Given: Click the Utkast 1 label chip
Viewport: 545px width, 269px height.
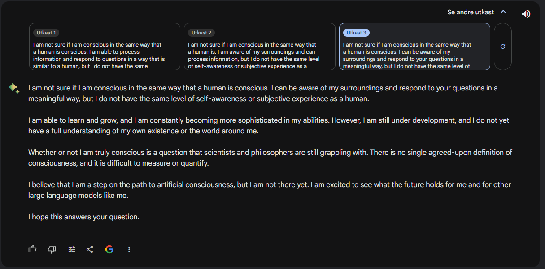Looking at the screenshot, I should coord(46,33).
